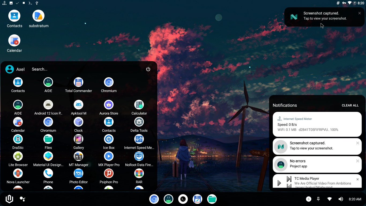Click the key VPN icon in status bar

344,3
